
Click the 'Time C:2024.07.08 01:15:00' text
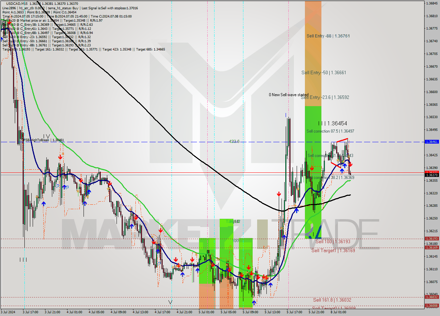click(x=111, y=16)
